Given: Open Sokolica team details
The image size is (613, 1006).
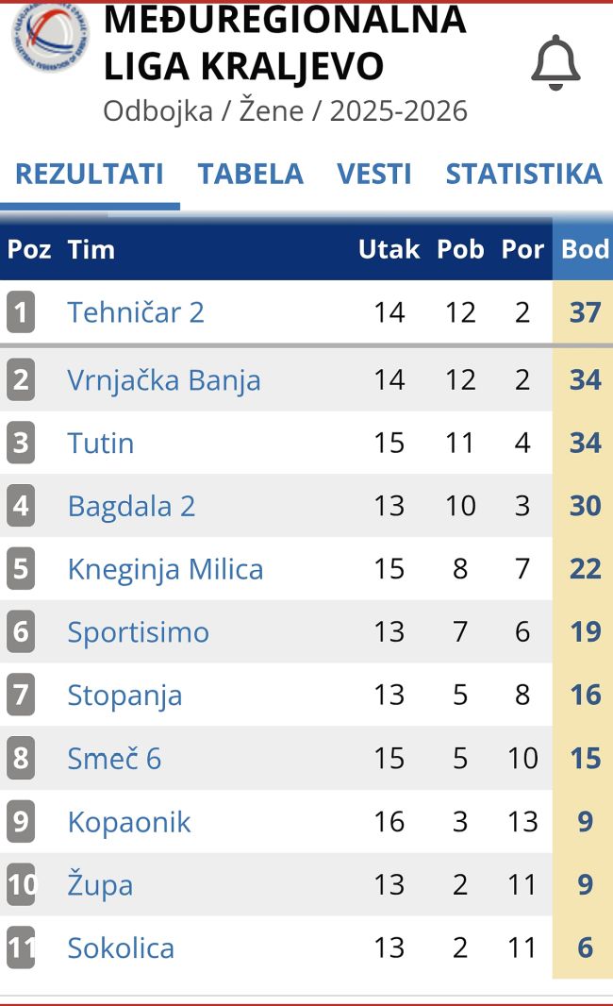Looking at the screenshot, I should (x=121, y=948).
